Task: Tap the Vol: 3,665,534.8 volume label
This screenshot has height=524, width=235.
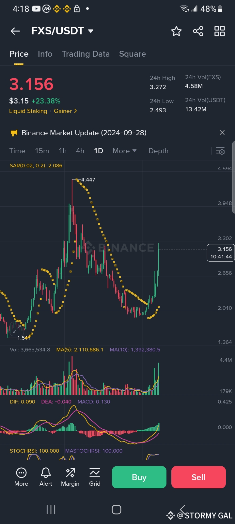Action: pos(30,350)
